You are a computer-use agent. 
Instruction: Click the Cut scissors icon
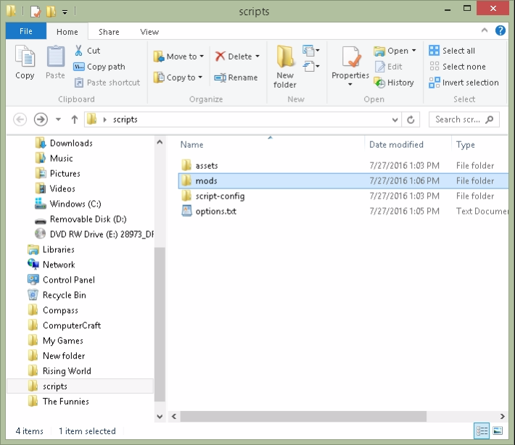(x=79, y=51)
